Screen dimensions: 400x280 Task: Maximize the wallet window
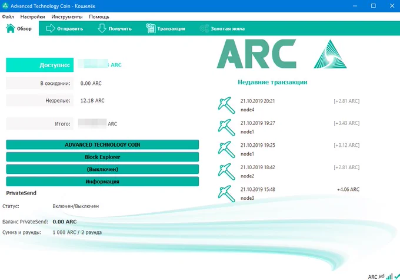coord(373,6)
